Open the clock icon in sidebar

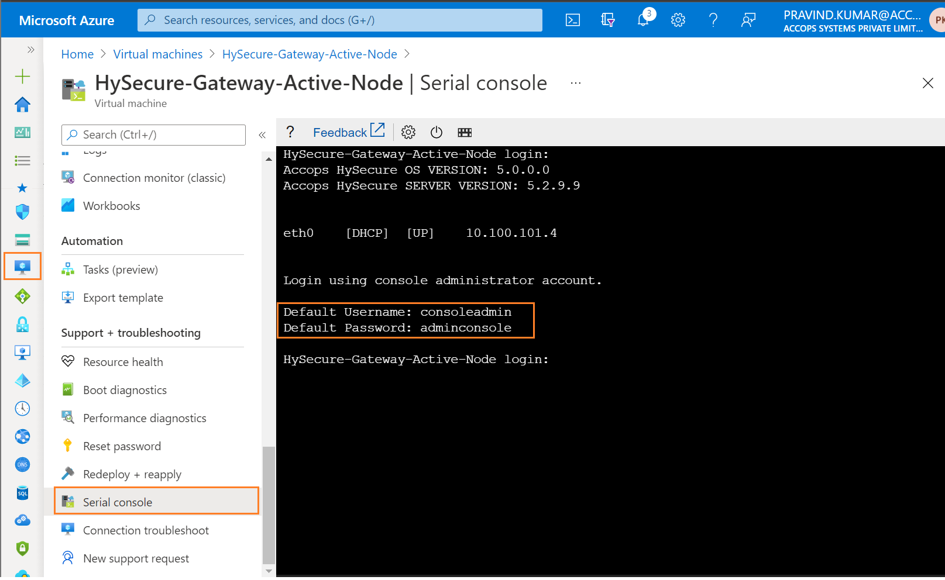(22, 408)
